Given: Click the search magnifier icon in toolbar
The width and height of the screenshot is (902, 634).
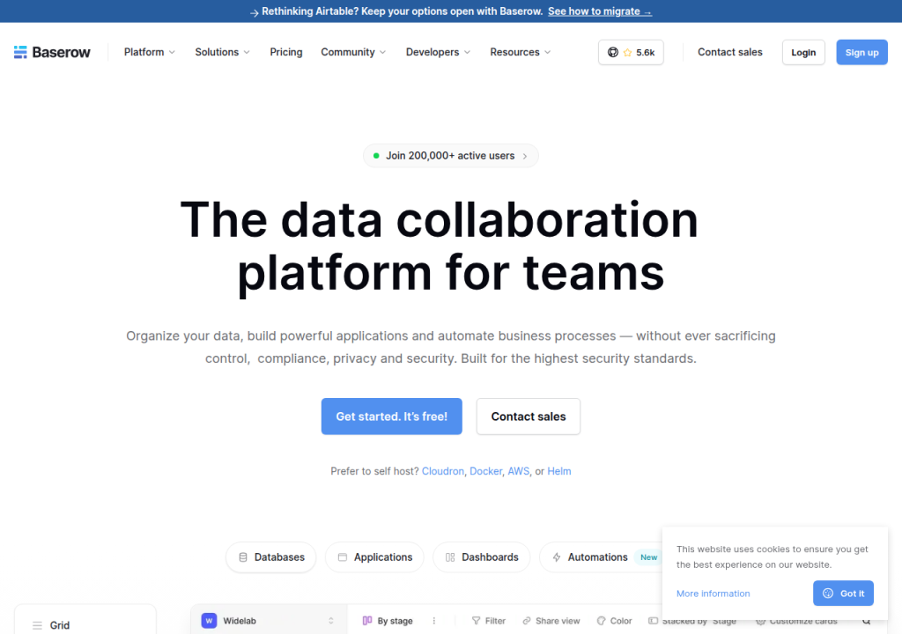Looking at the screenshot, I should pyautogui.click(x=867, y=621).
